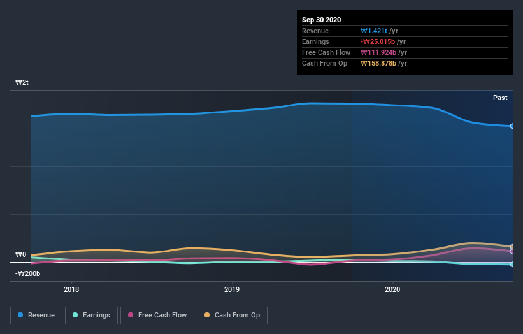Click the Revenue endpoint marker on the chart
The height and width of the screenshot is (334, 523).
tap(512, 126)
